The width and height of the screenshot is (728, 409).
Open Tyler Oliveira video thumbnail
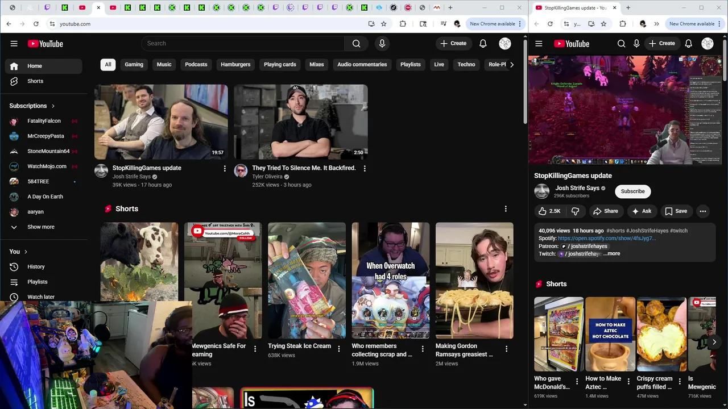pyautogui.click(x=301, y=122)
